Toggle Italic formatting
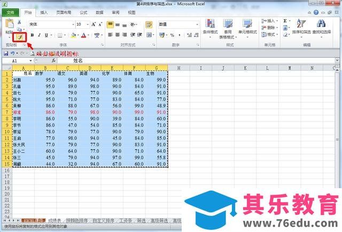 point(39,35)
